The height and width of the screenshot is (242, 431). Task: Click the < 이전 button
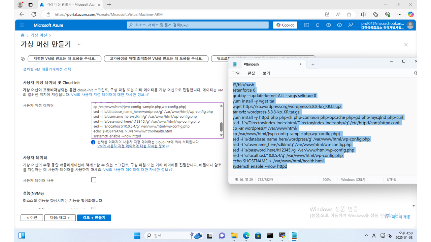(32, 218)
